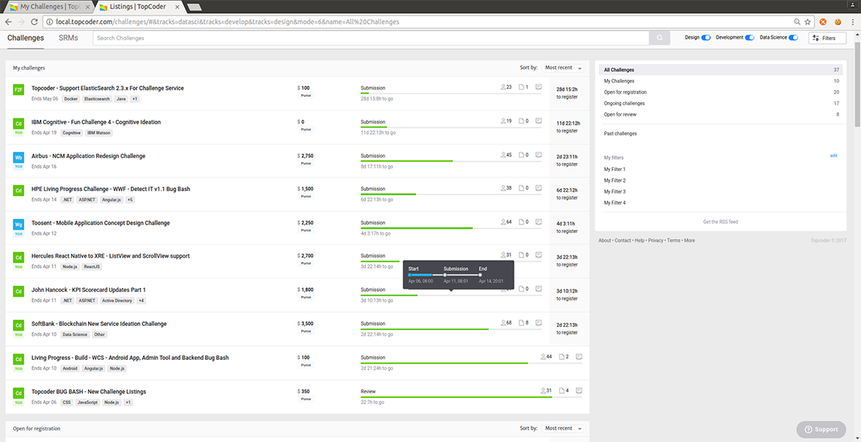Select the Challenges tab

click(x=26, y=38)
